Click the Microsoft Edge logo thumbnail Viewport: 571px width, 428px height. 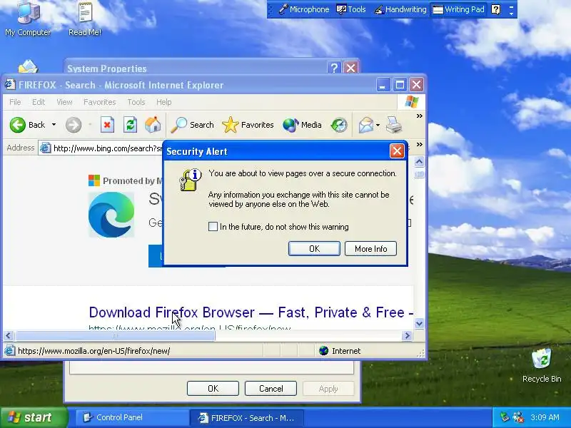(111, 215)
